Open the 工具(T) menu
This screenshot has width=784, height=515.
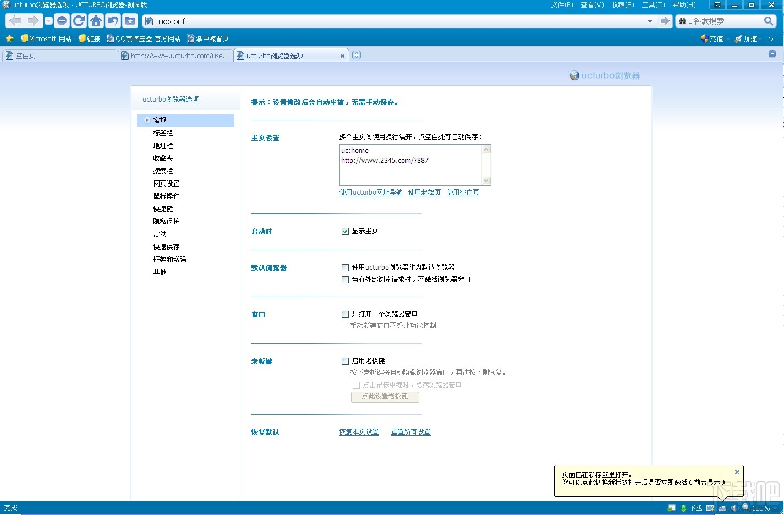[653, 5]
